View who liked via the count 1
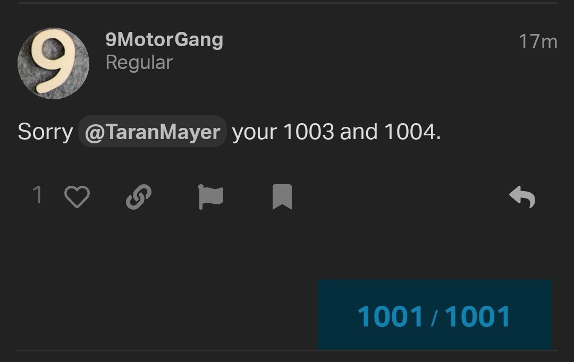Image resolution: width=574 pixels, height=362 pixels. pos(37,194)
